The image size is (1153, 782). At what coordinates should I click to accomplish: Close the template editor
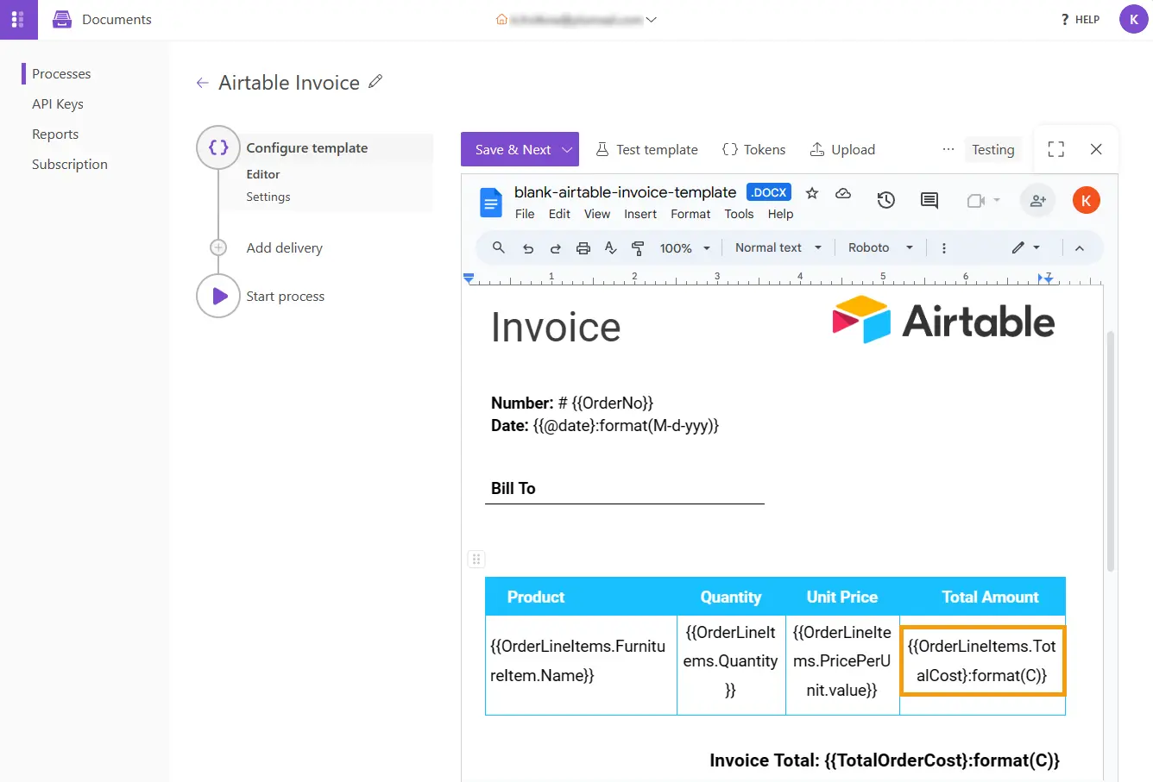(1096, 149)
